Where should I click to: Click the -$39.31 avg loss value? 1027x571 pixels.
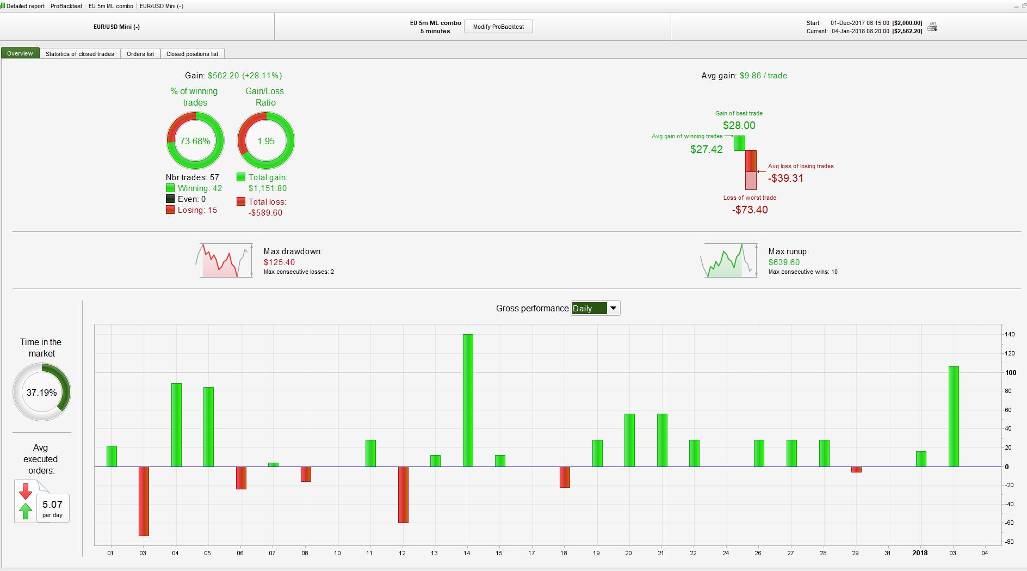(785, 178)
